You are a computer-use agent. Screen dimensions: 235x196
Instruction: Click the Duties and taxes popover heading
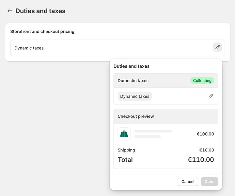point(132,66)
